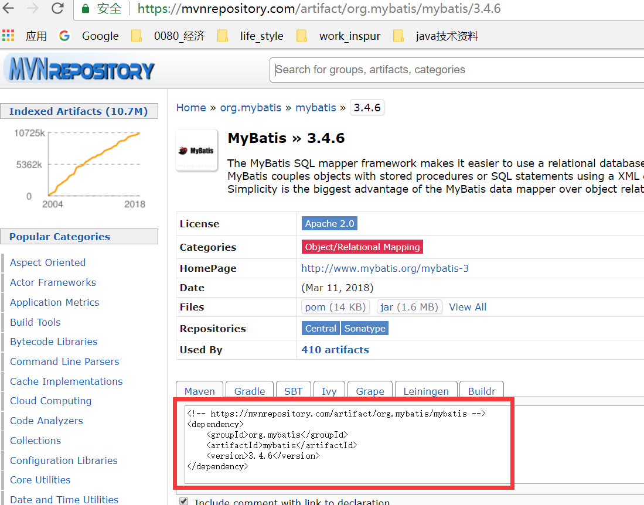Download the pom (14 KB) file
This screenshot has height=505, width=644.
pyautogui.click(x=336, y=307)
